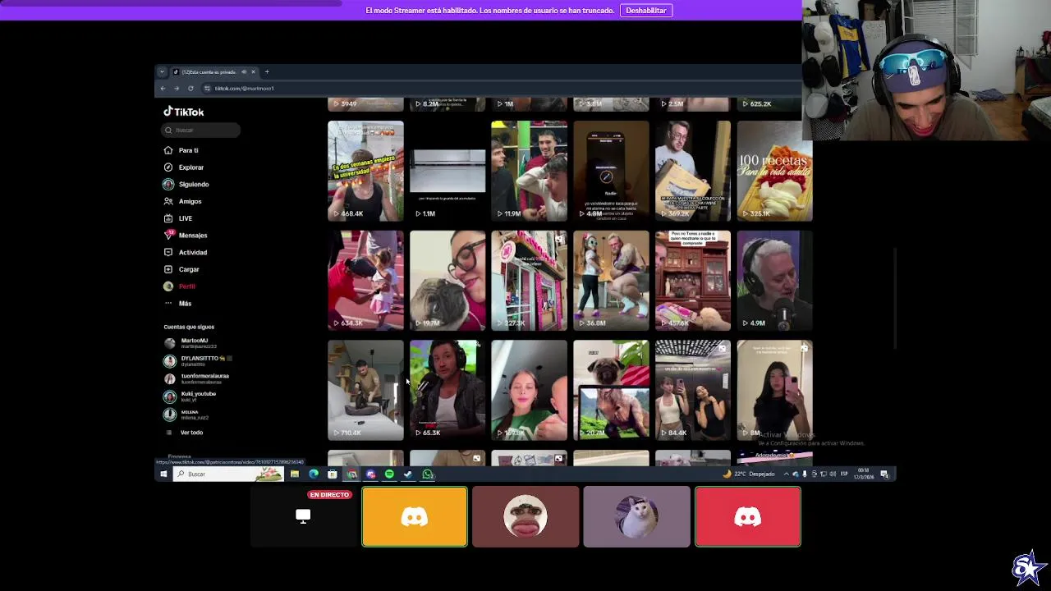Select the orange Discord participant tile

pyautogui.click(x=415, y=516)
